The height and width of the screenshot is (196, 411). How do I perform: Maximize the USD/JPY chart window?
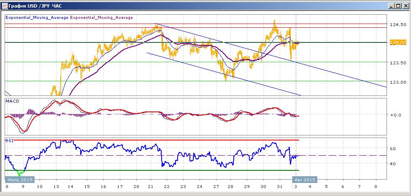coord(398,6)
